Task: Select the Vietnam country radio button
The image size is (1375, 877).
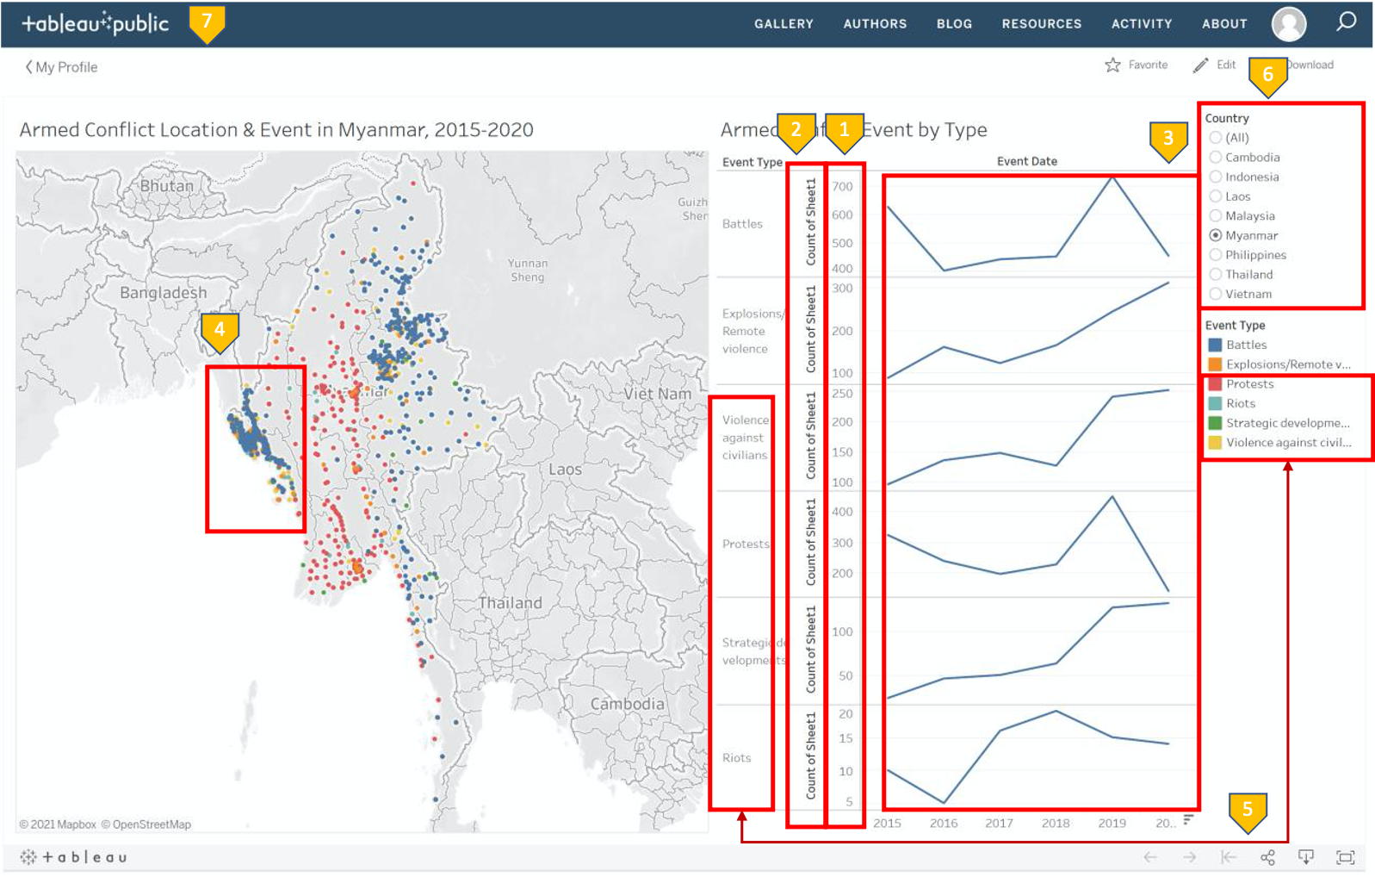Action: pyautogui.click(x=1216, y=295)
